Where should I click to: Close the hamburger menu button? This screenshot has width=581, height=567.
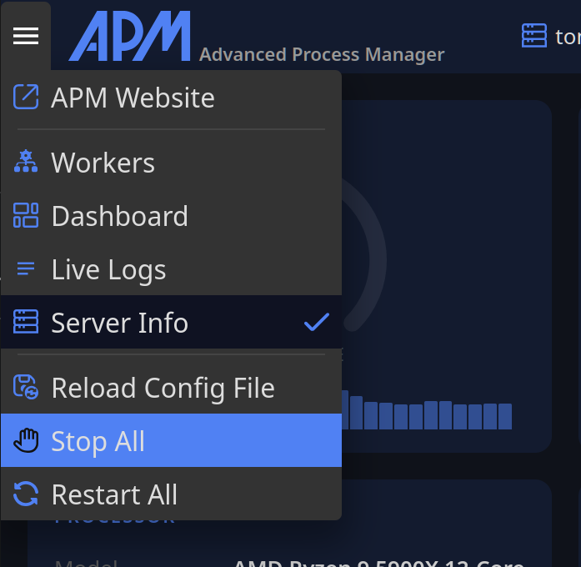[x=26, y=36]
